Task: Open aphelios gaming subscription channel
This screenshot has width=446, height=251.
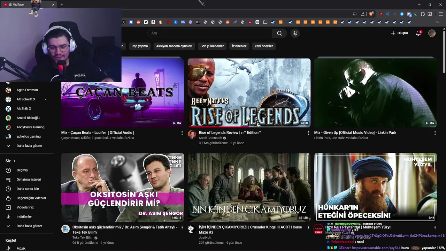Action: [x=27, y=136]
